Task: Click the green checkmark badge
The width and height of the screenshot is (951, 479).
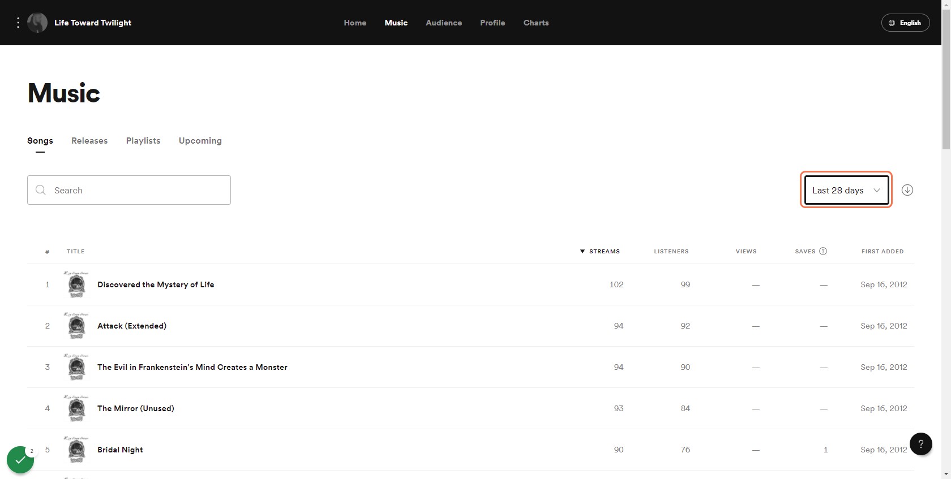Action: [20, 460]
